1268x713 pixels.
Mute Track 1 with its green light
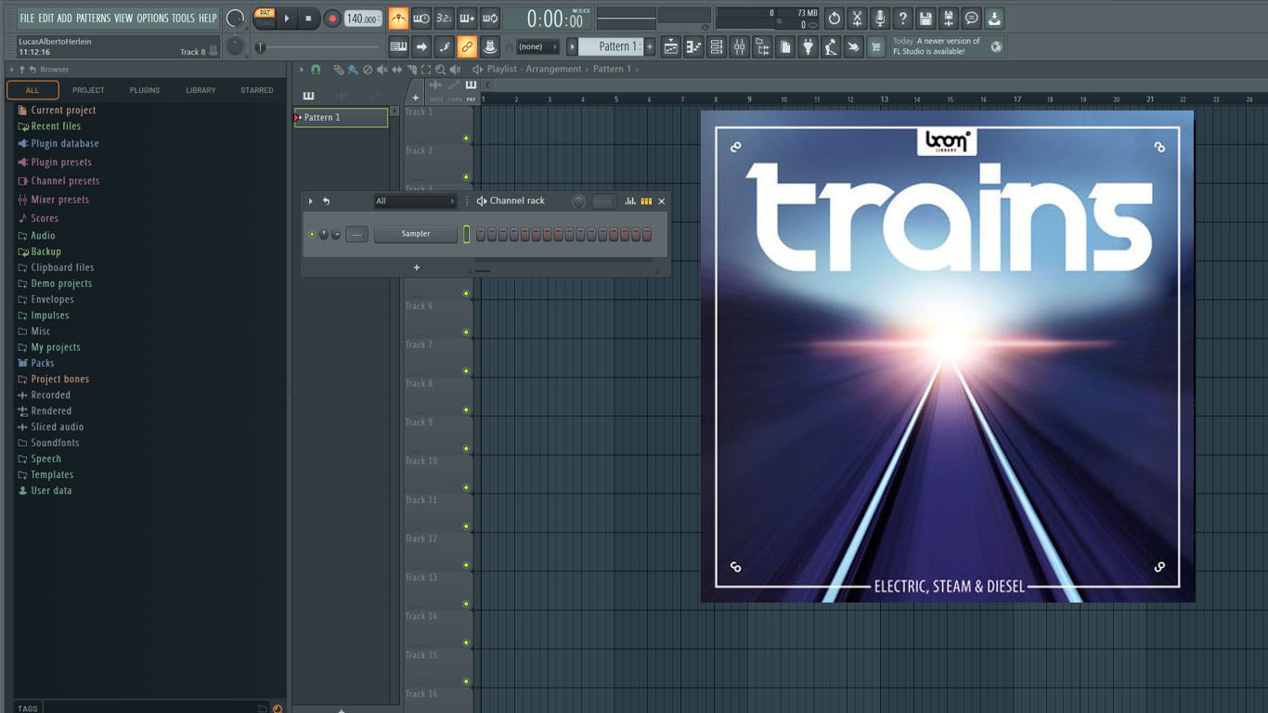coord(466,138)
